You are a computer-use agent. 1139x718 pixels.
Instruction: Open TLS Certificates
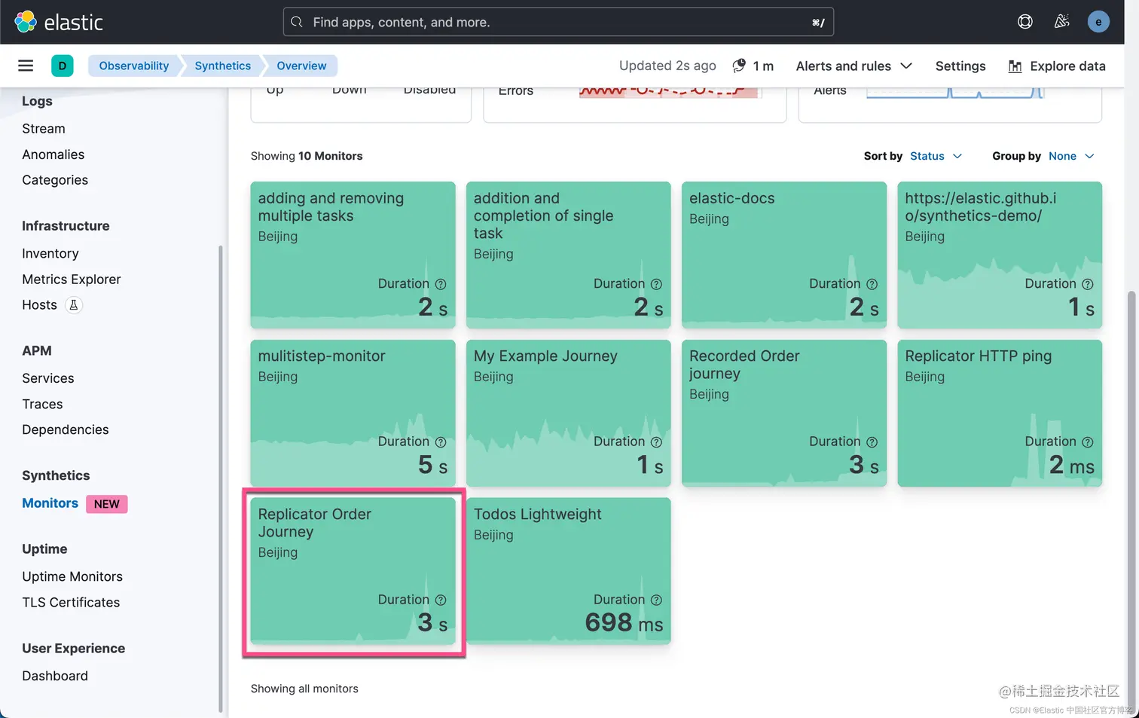71,602
